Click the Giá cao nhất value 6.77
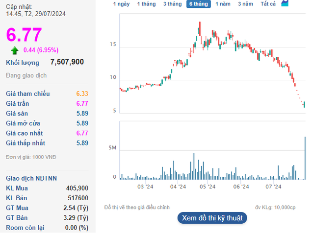Viewport: 314px width, 235px height. 82,133
